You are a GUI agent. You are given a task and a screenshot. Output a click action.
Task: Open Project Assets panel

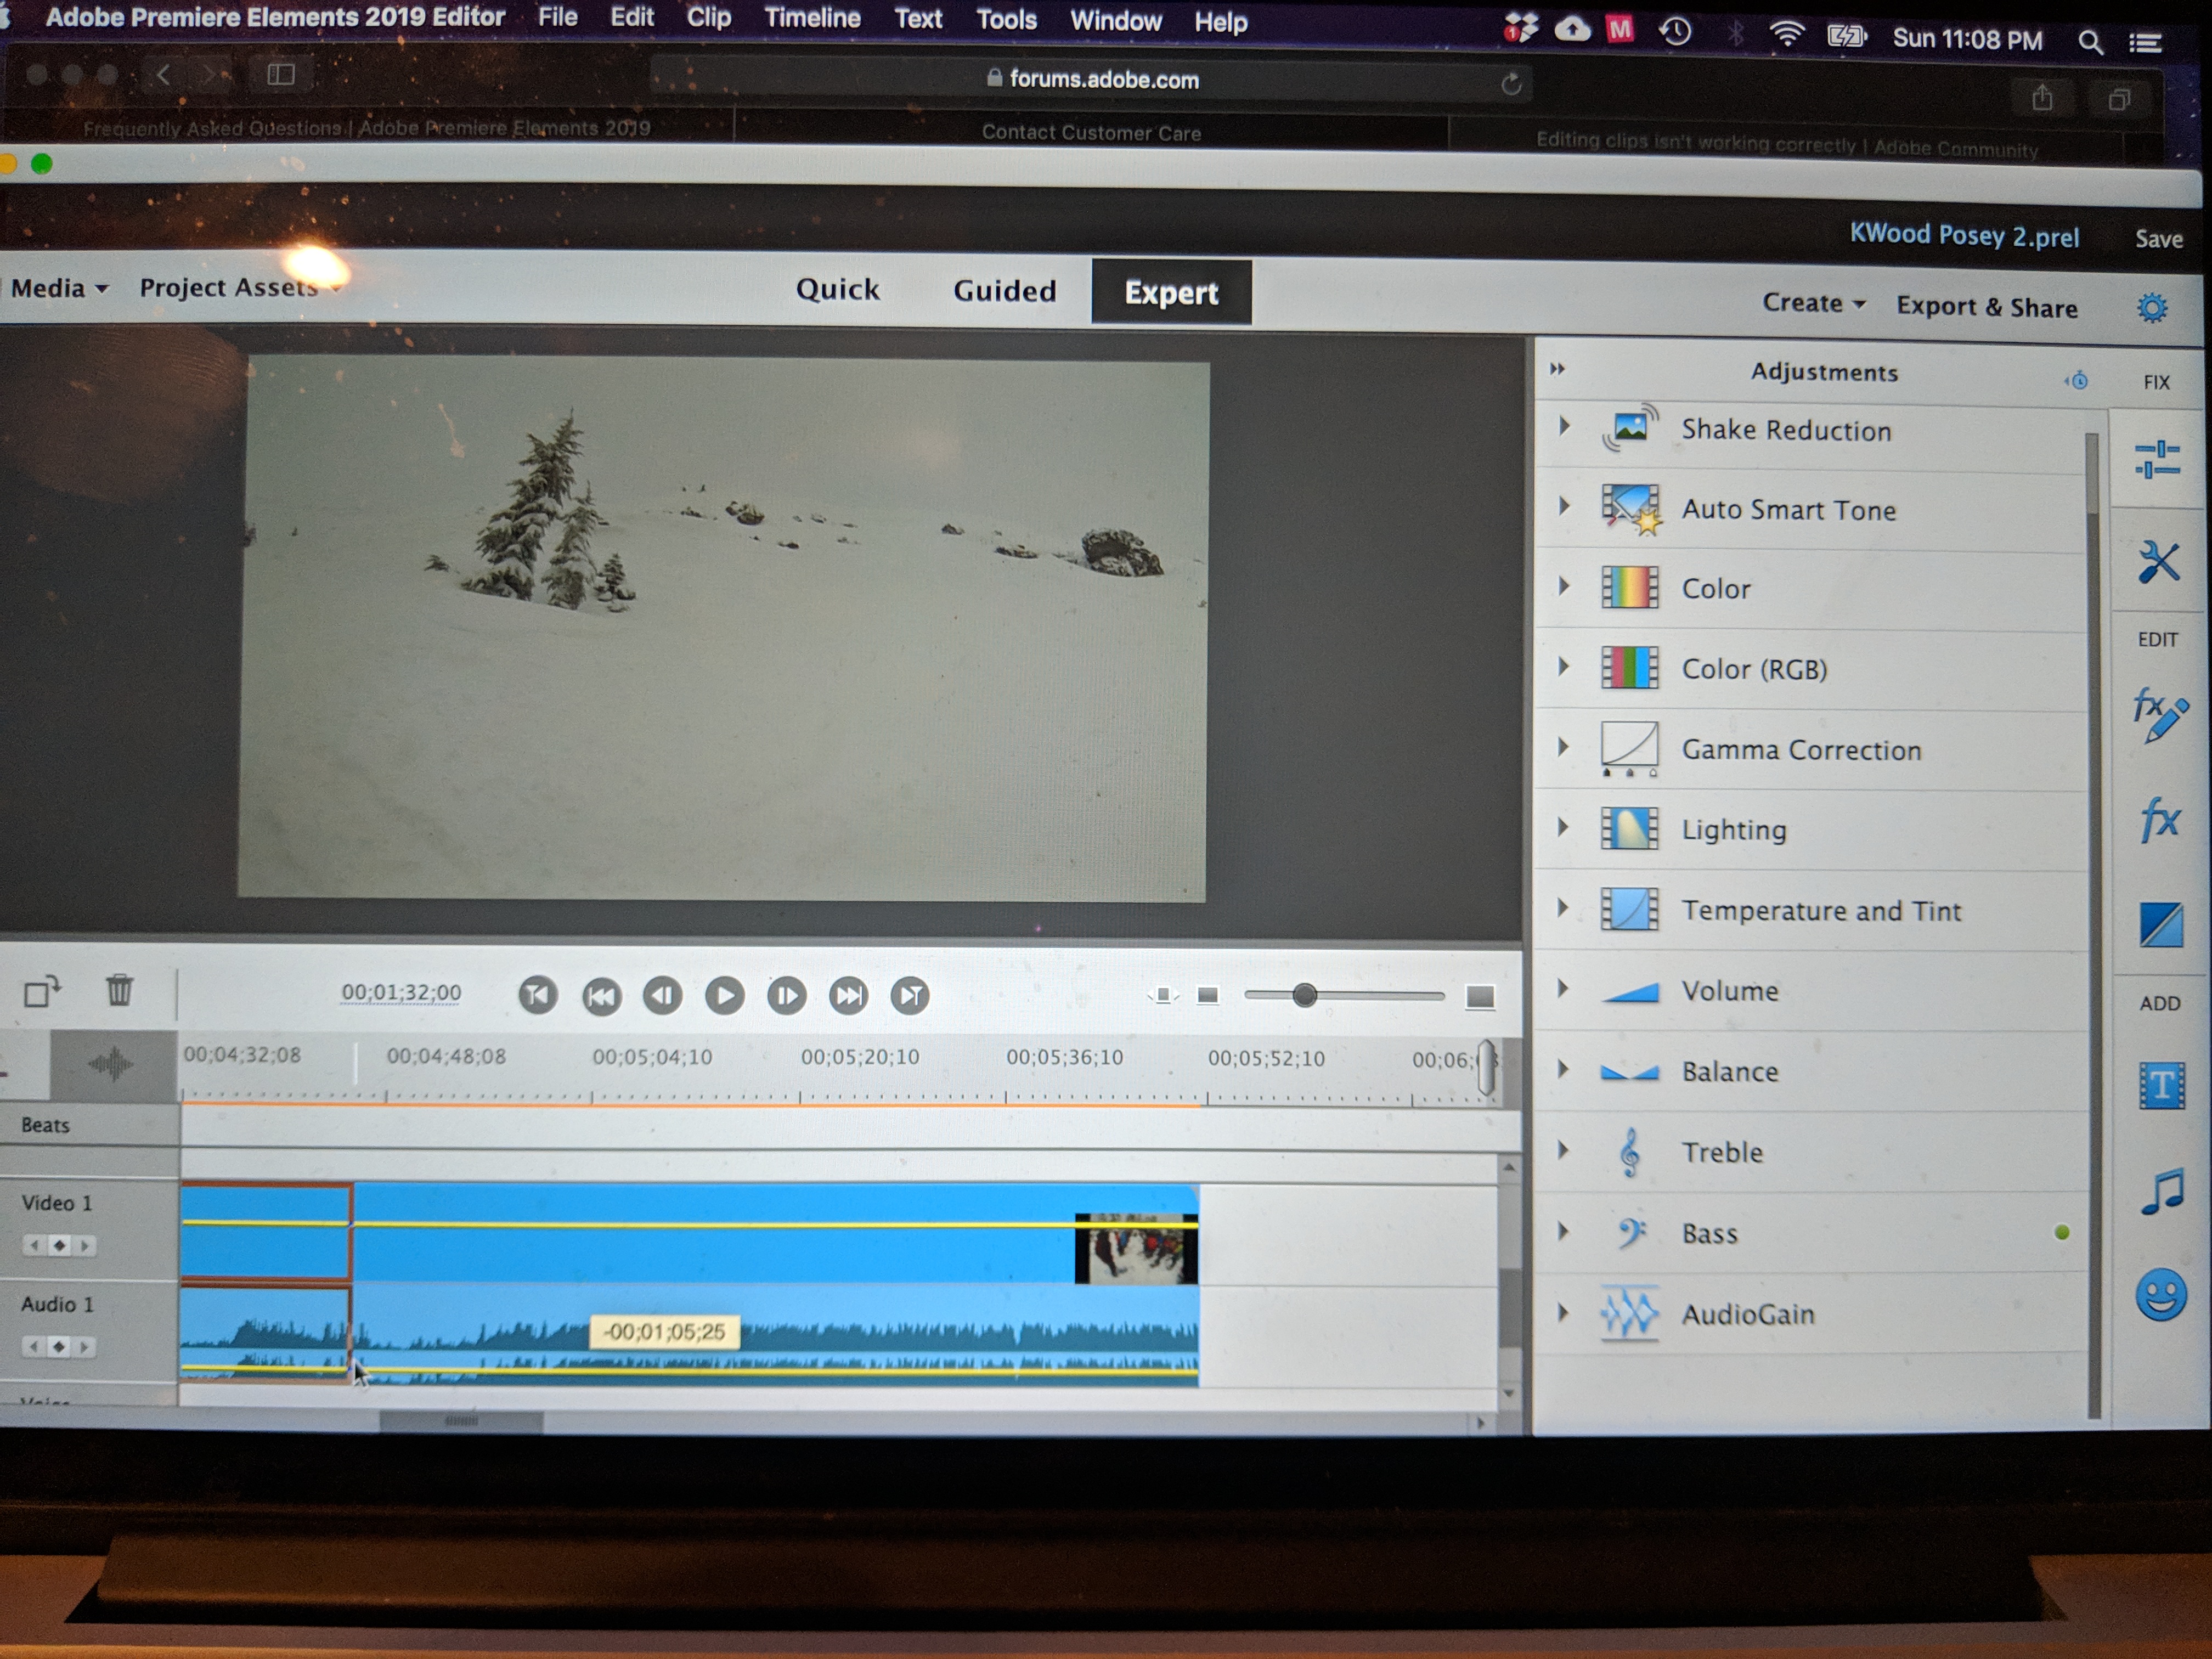click(239, 288)
